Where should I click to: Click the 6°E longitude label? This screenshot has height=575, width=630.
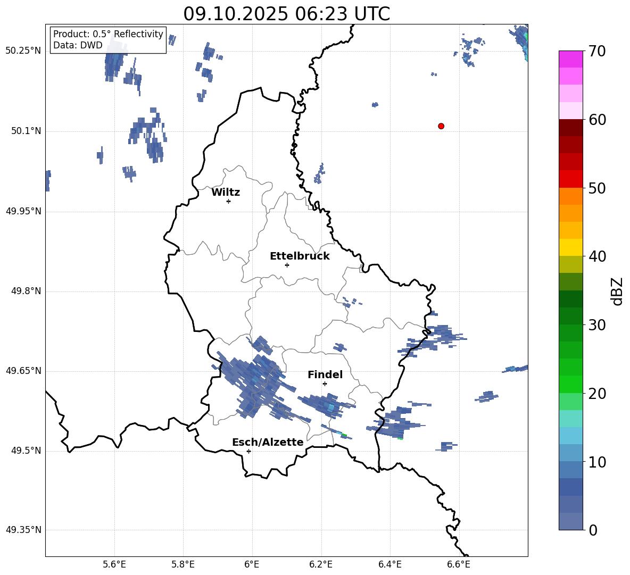(x=252, y=564)
